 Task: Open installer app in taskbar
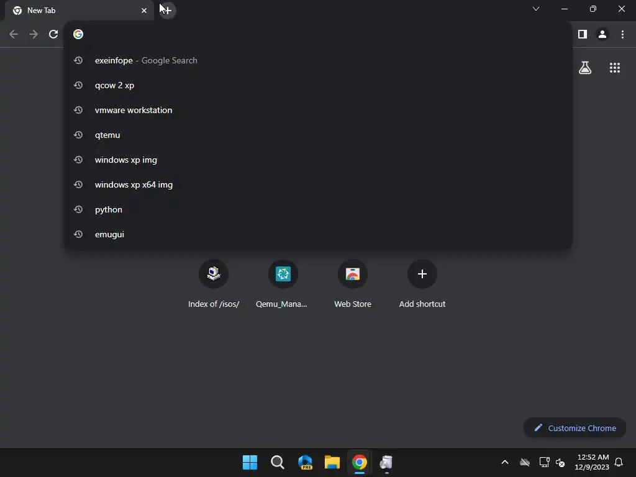[386, 462]
